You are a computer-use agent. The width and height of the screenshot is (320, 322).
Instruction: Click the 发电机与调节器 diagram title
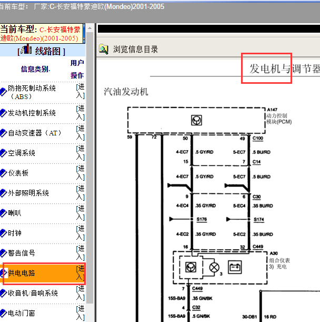tap(285, 69)
